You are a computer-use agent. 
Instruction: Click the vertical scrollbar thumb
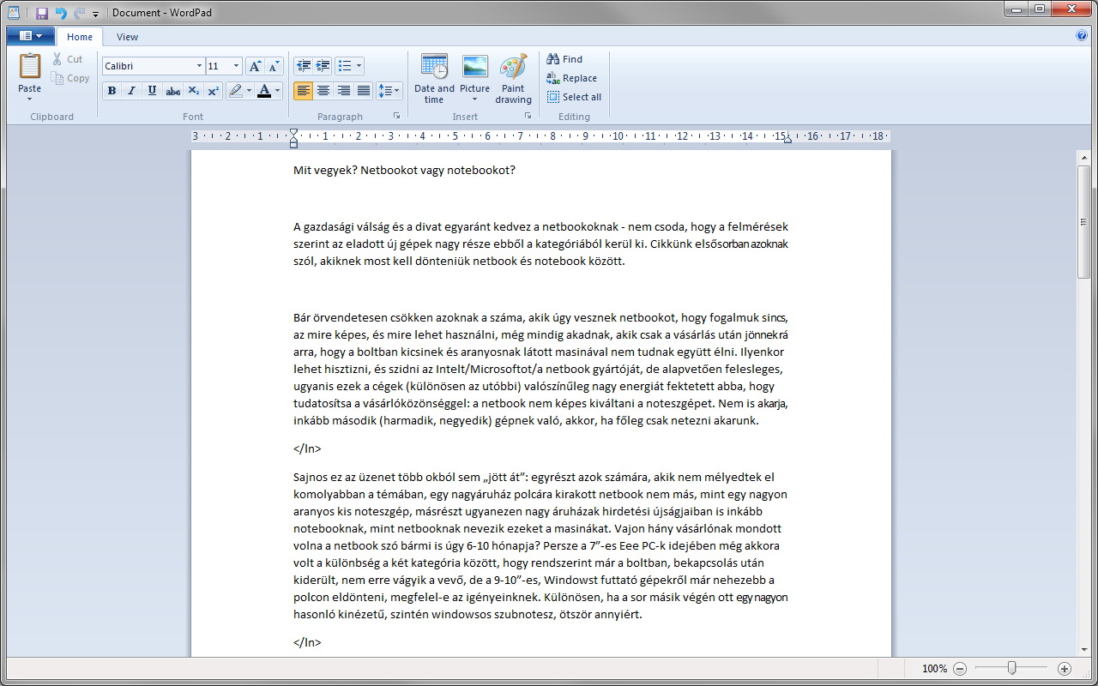[x=1084, y=222]
